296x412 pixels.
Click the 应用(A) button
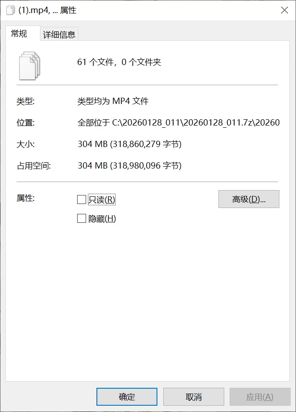coord(260,397)
